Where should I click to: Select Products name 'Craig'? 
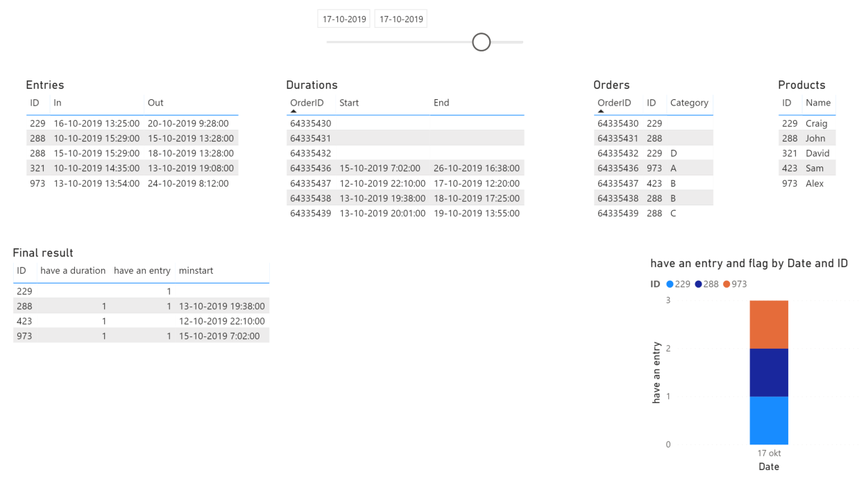point(816,123)
